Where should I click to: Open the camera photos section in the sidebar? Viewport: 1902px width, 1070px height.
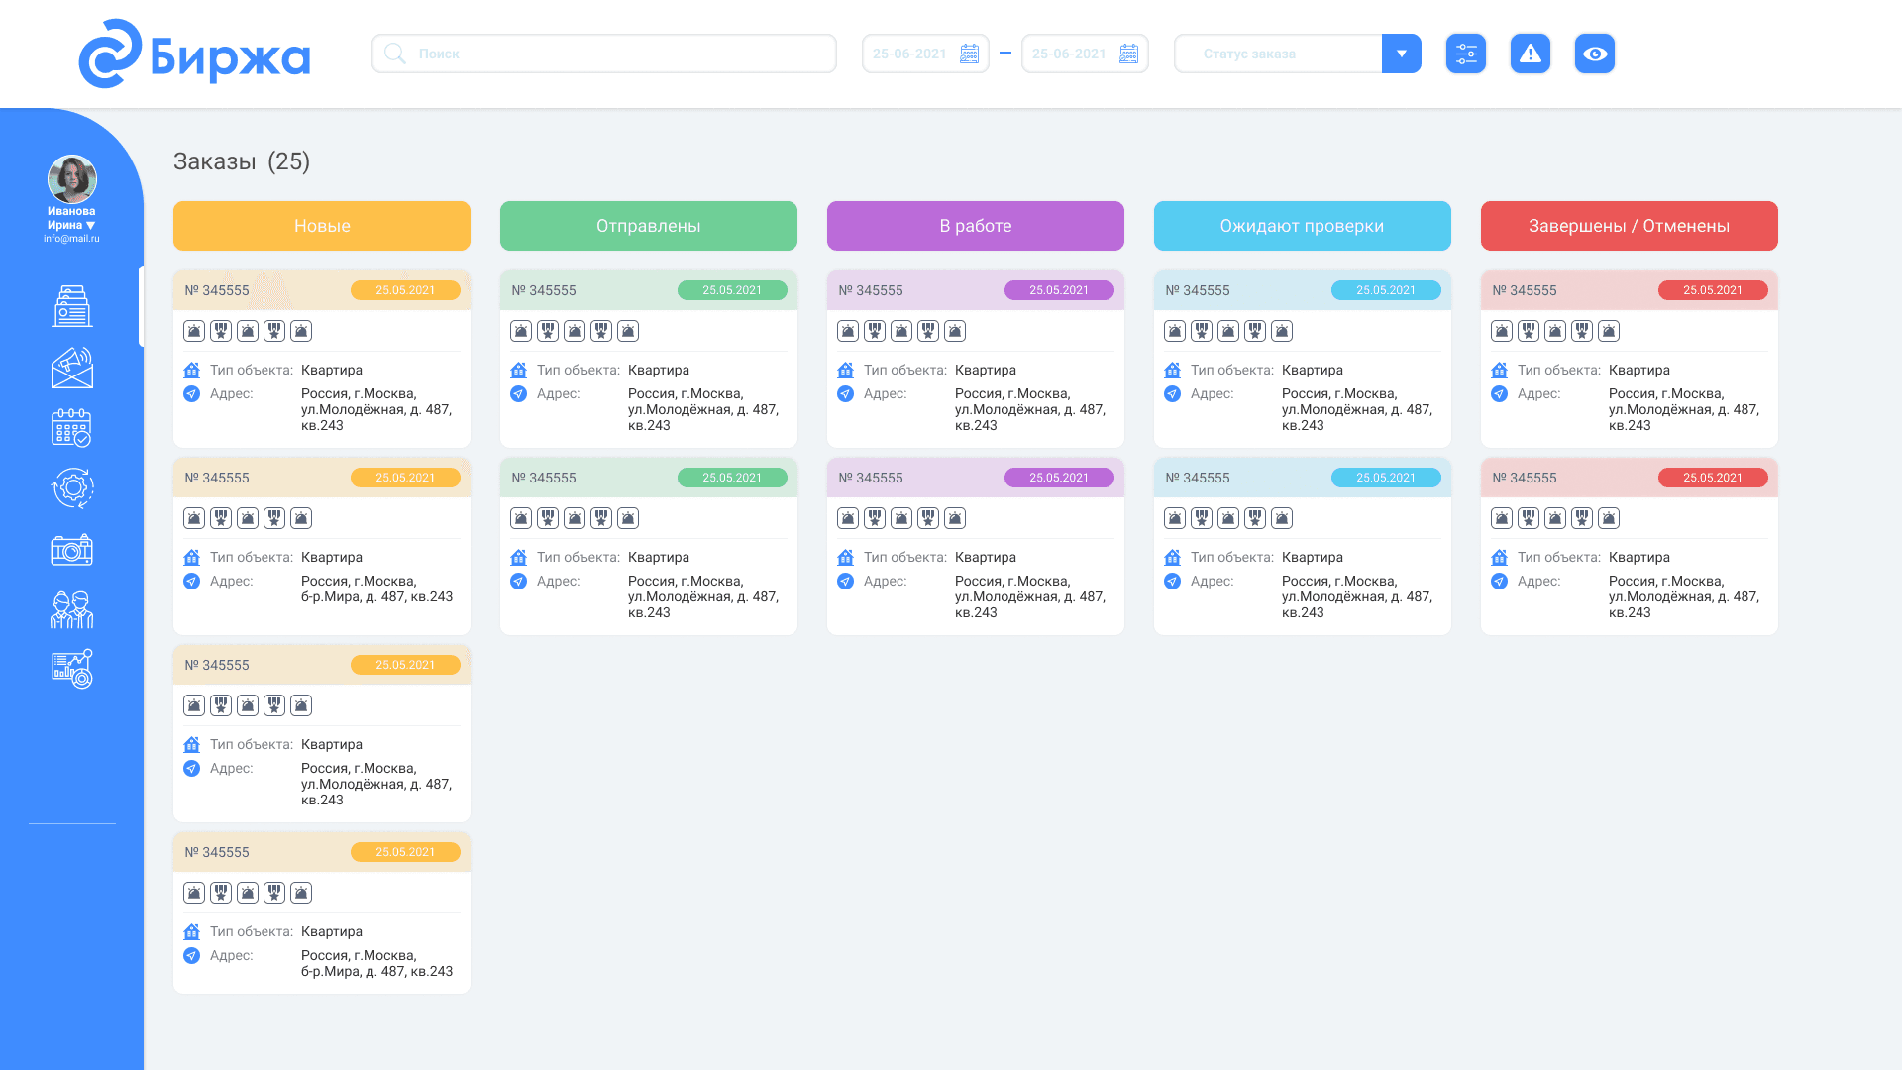72,550
